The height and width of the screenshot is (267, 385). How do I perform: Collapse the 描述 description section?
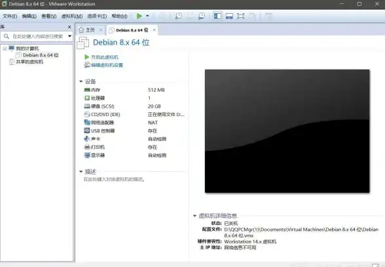click(81, 171)
